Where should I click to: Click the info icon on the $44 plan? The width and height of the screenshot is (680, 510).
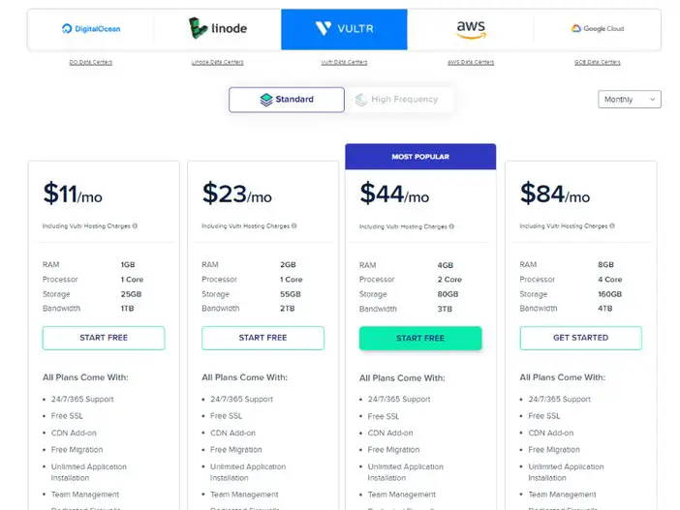[x=451, y=226]
